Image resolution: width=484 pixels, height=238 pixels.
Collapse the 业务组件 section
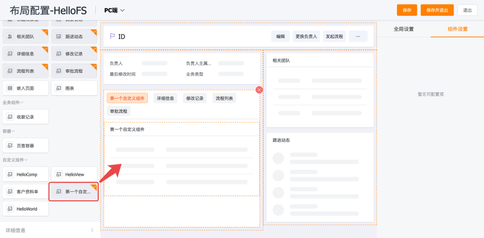pos(13,102)
